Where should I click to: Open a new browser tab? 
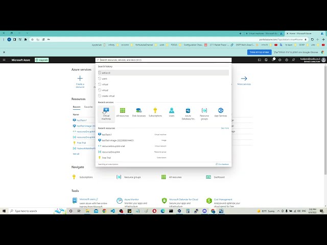(240, 33)
